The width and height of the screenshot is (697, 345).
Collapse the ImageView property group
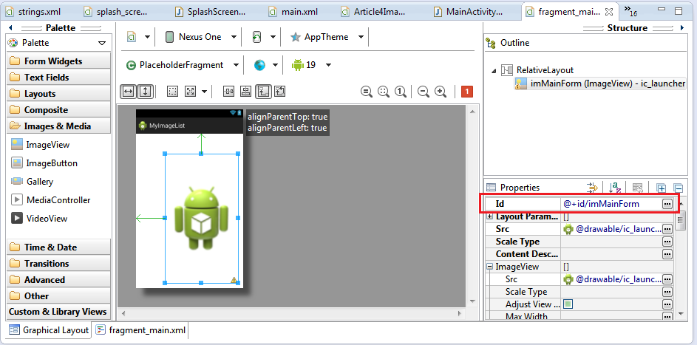click(x=489, y=267)
